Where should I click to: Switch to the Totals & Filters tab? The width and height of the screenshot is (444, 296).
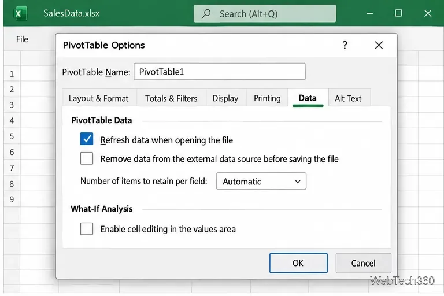pos(171,98)
